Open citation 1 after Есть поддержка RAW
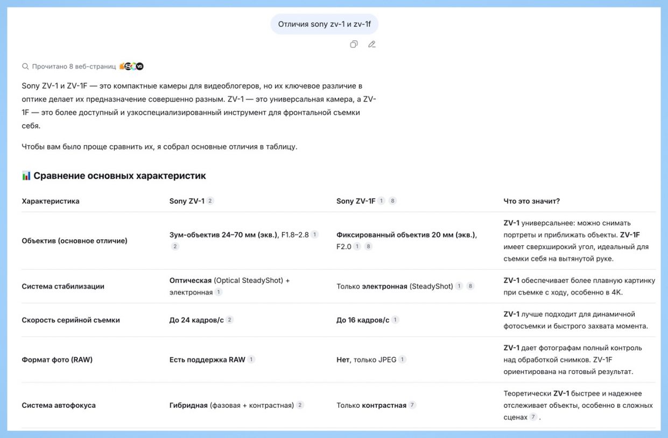Image resolution: width=668 pixels, height=438 pixels. coord(251,359)
